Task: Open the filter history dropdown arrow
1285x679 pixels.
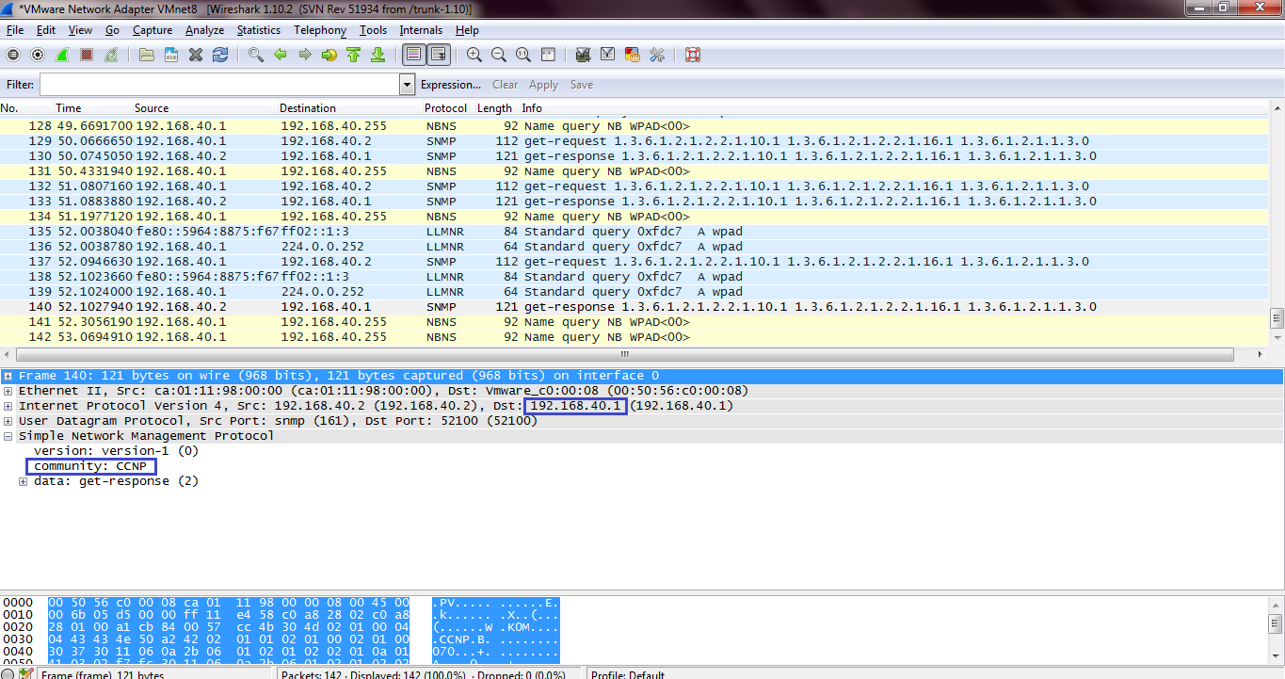Action: [408, 85]
